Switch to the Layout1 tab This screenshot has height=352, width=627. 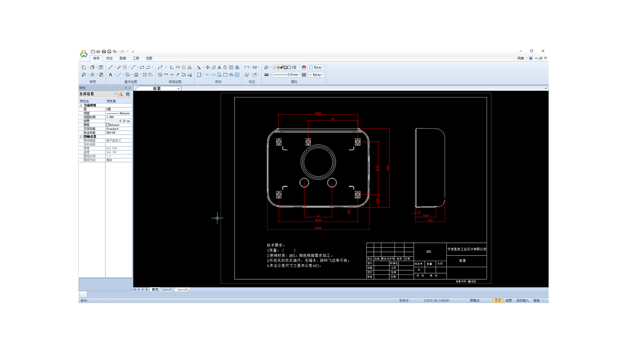167,289
